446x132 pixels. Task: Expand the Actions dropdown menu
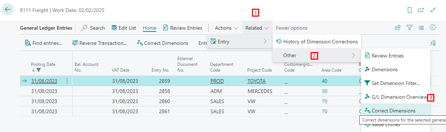point(226,28)
